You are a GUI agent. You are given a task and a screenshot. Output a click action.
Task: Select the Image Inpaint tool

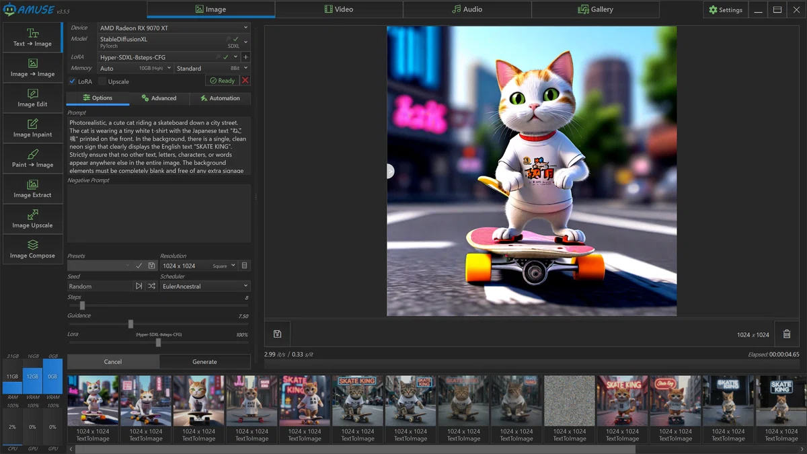coord(32,128)
